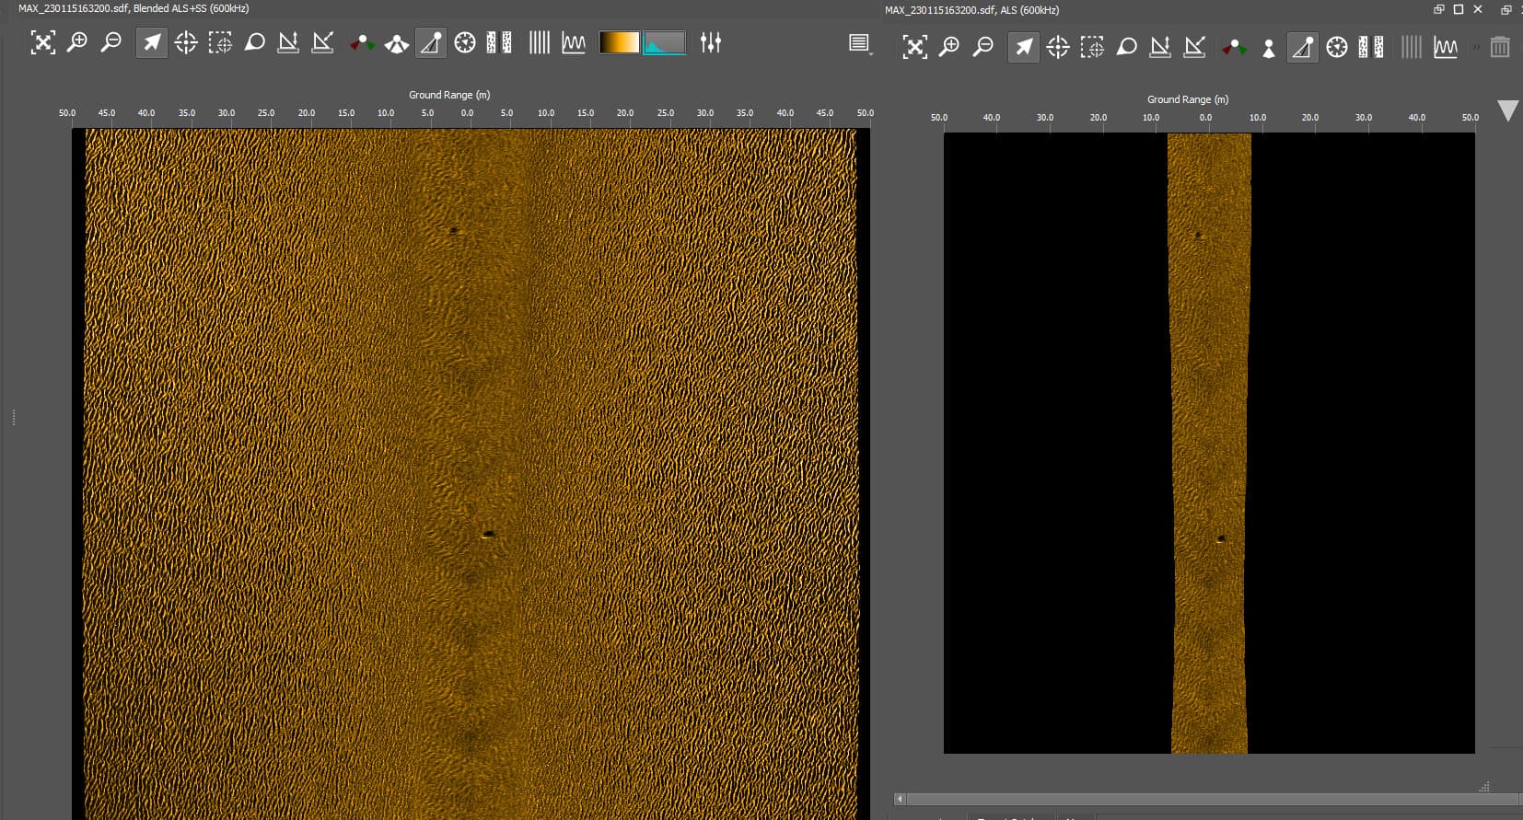
Task: Click zoom-to-fit icon in left Blended view
Action: pos(42,42)
